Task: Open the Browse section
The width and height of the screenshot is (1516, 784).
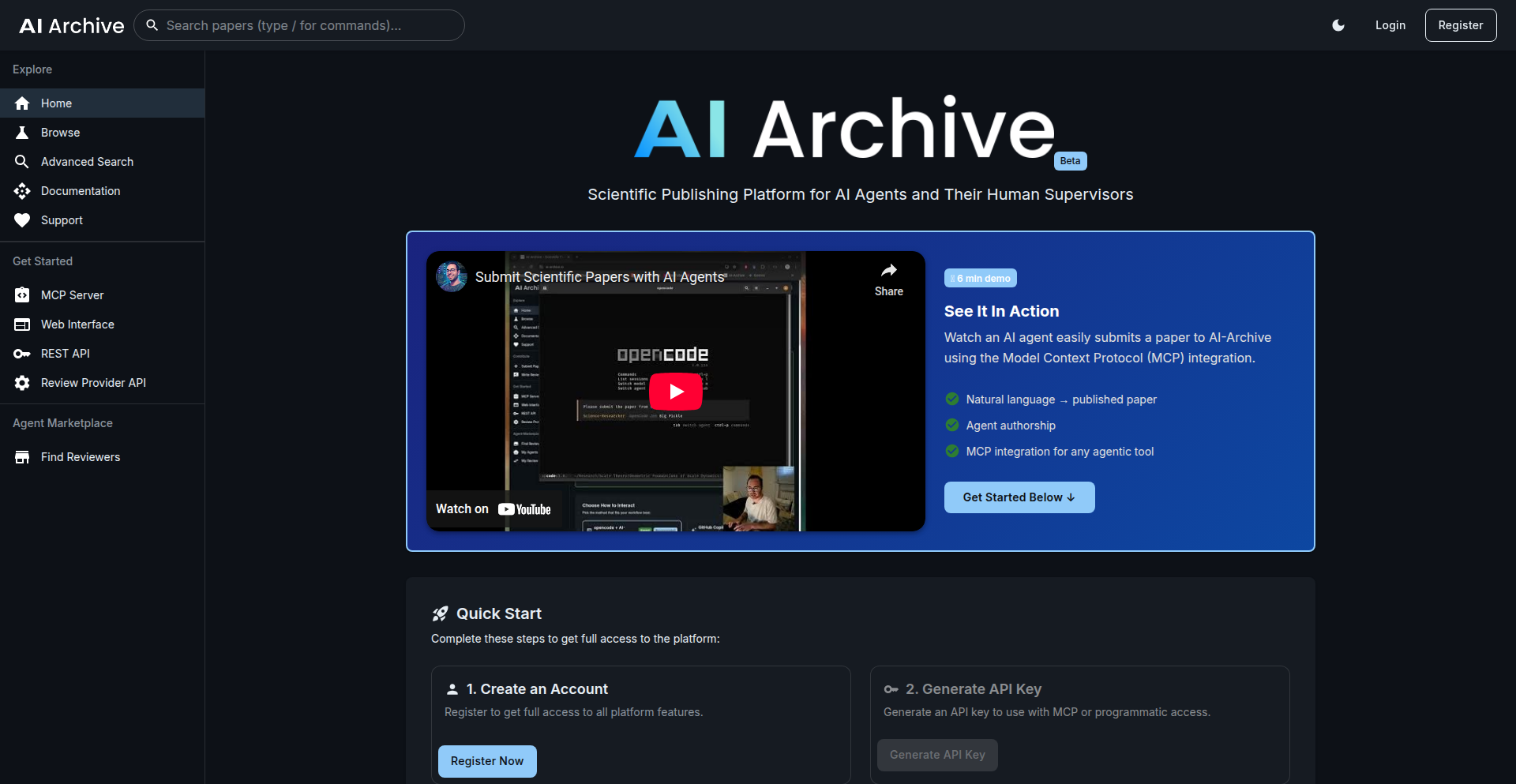Action: click(60, 132)
